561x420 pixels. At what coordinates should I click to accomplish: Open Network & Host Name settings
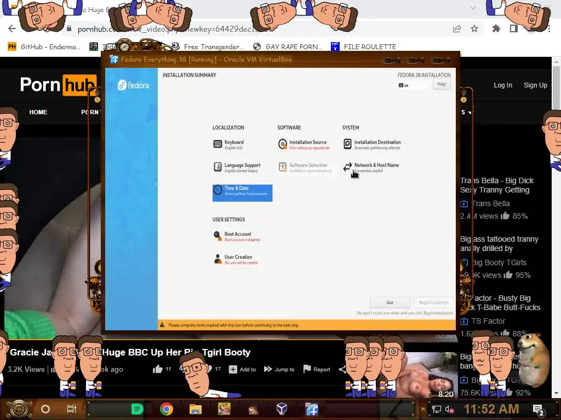[x=371, y=167]
